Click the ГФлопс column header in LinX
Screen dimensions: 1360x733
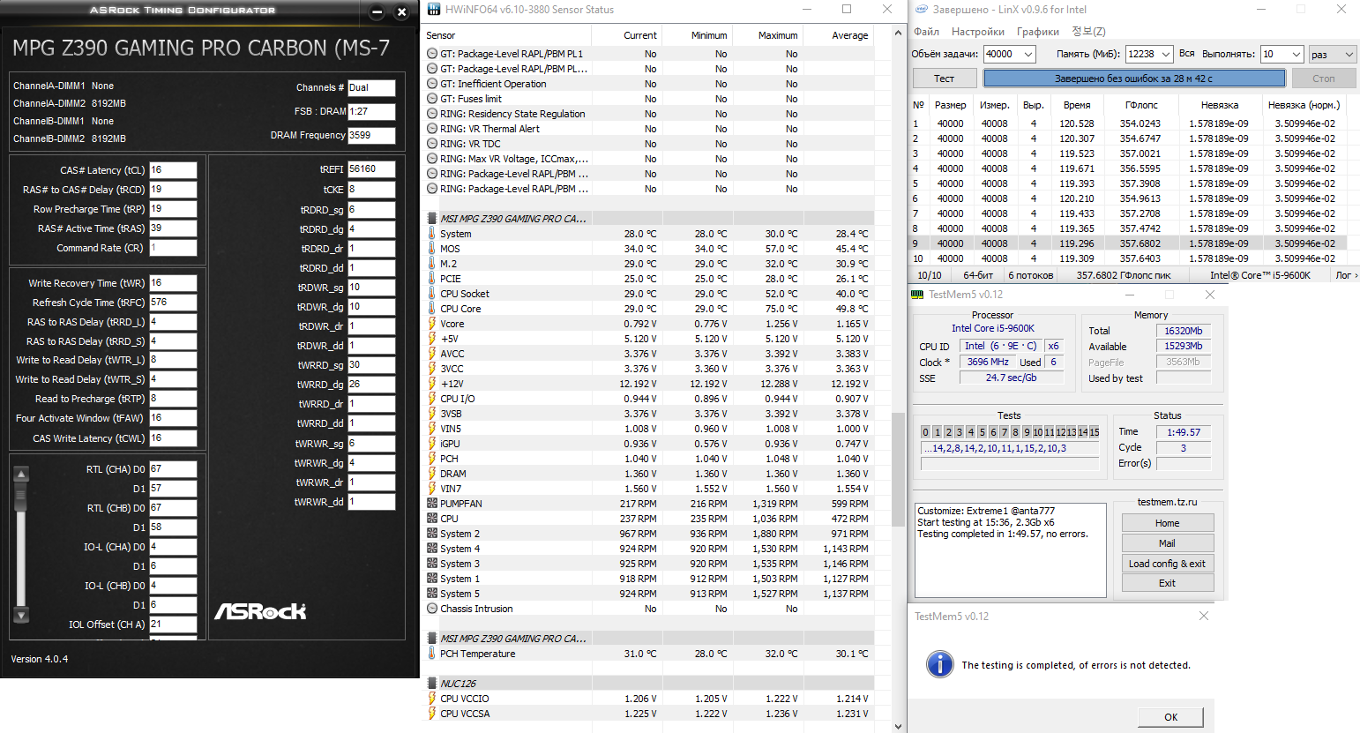[1141, 105]
